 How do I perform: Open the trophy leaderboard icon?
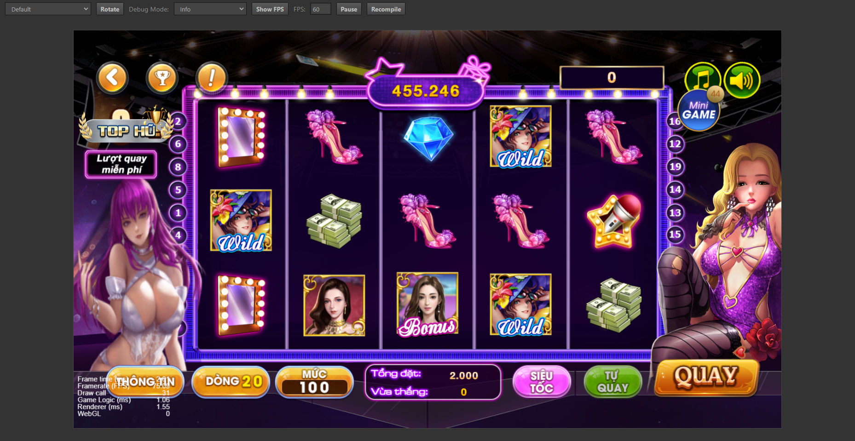(x=162, y=78)
